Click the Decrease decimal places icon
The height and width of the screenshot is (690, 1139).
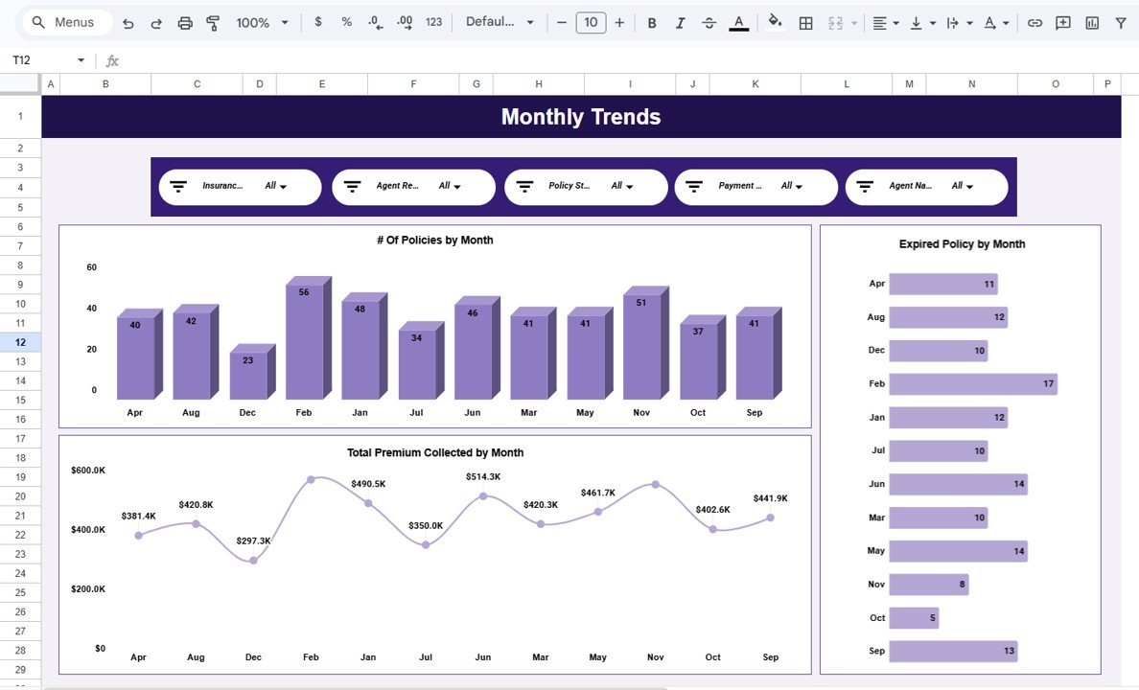[x=374, y=21]
